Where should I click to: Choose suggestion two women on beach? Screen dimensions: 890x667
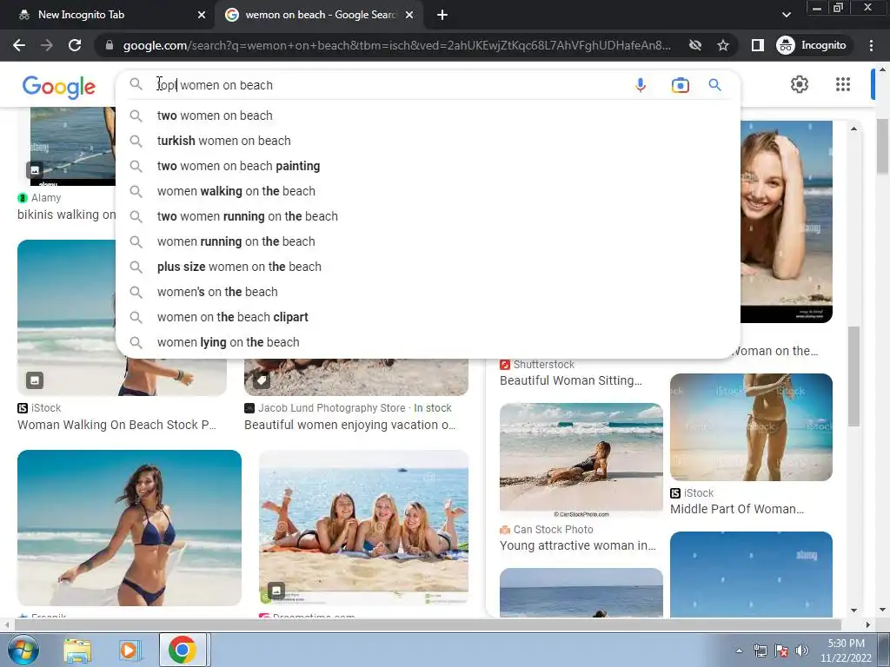pyautogui.click(x=428, y=116)
